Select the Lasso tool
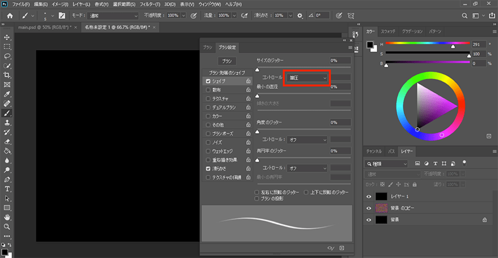This screenshot has width=498, height=258. 7,56
